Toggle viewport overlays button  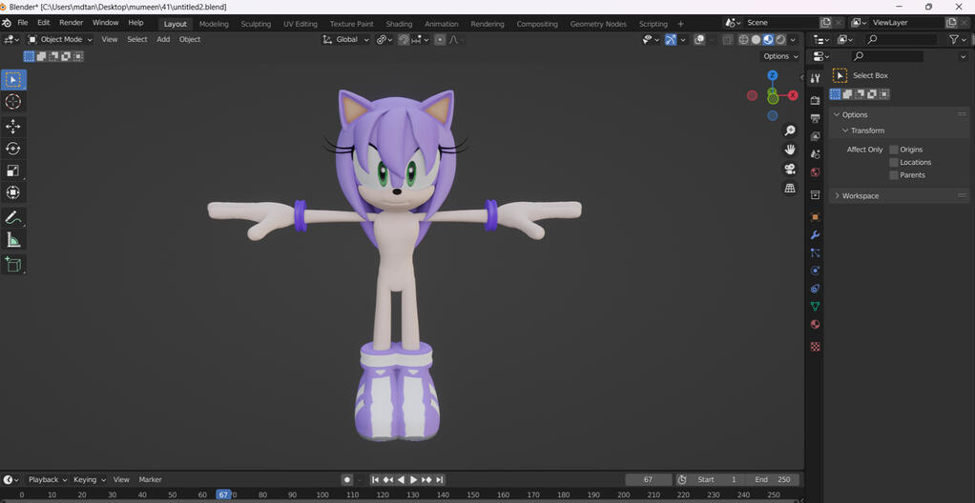(x=699, y=40)
